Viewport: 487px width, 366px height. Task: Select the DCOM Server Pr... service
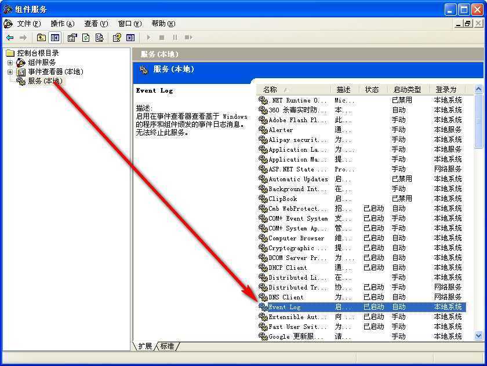pos(362,258)
